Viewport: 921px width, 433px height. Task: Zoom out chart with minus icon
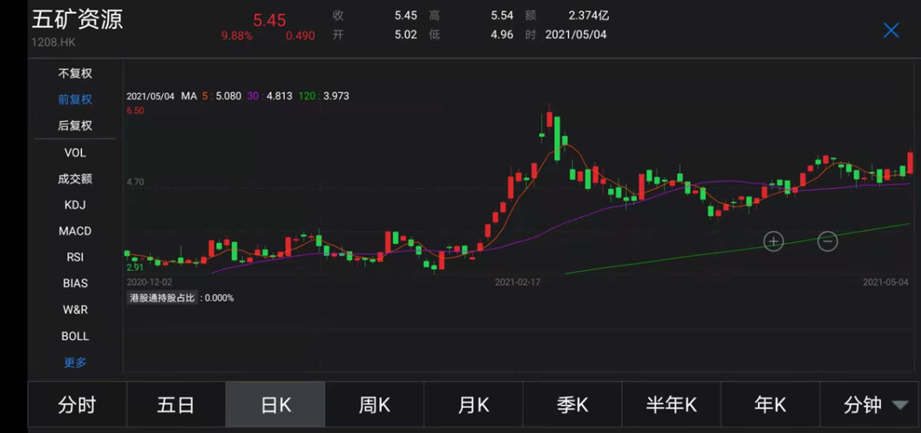pyautogui.click(x=827, y=240)
